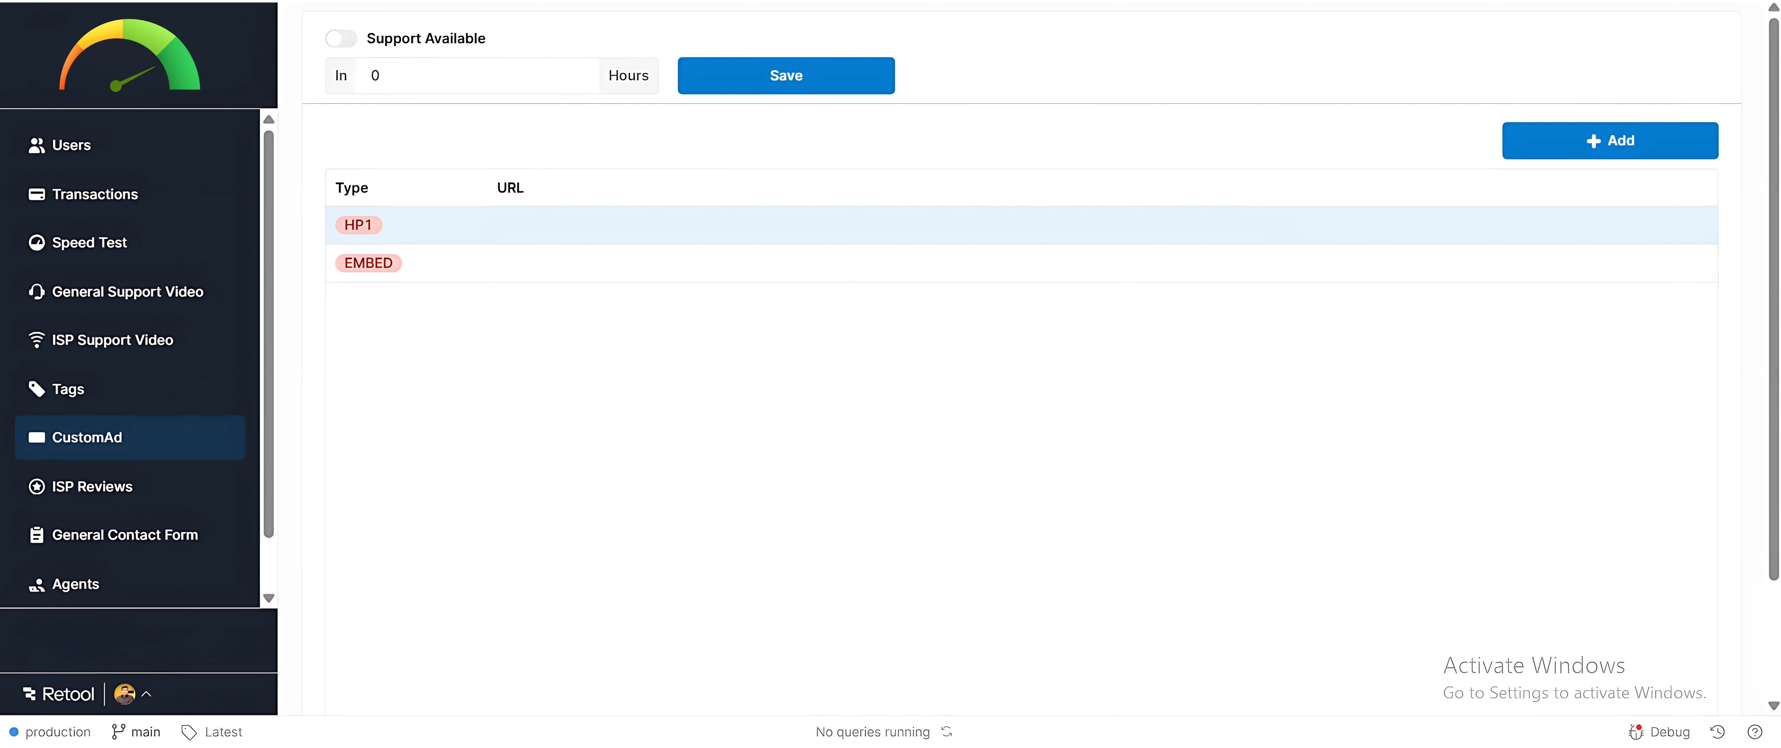Navigate to Tags page
Screen dimensions: 1781x748
[130, 390]
